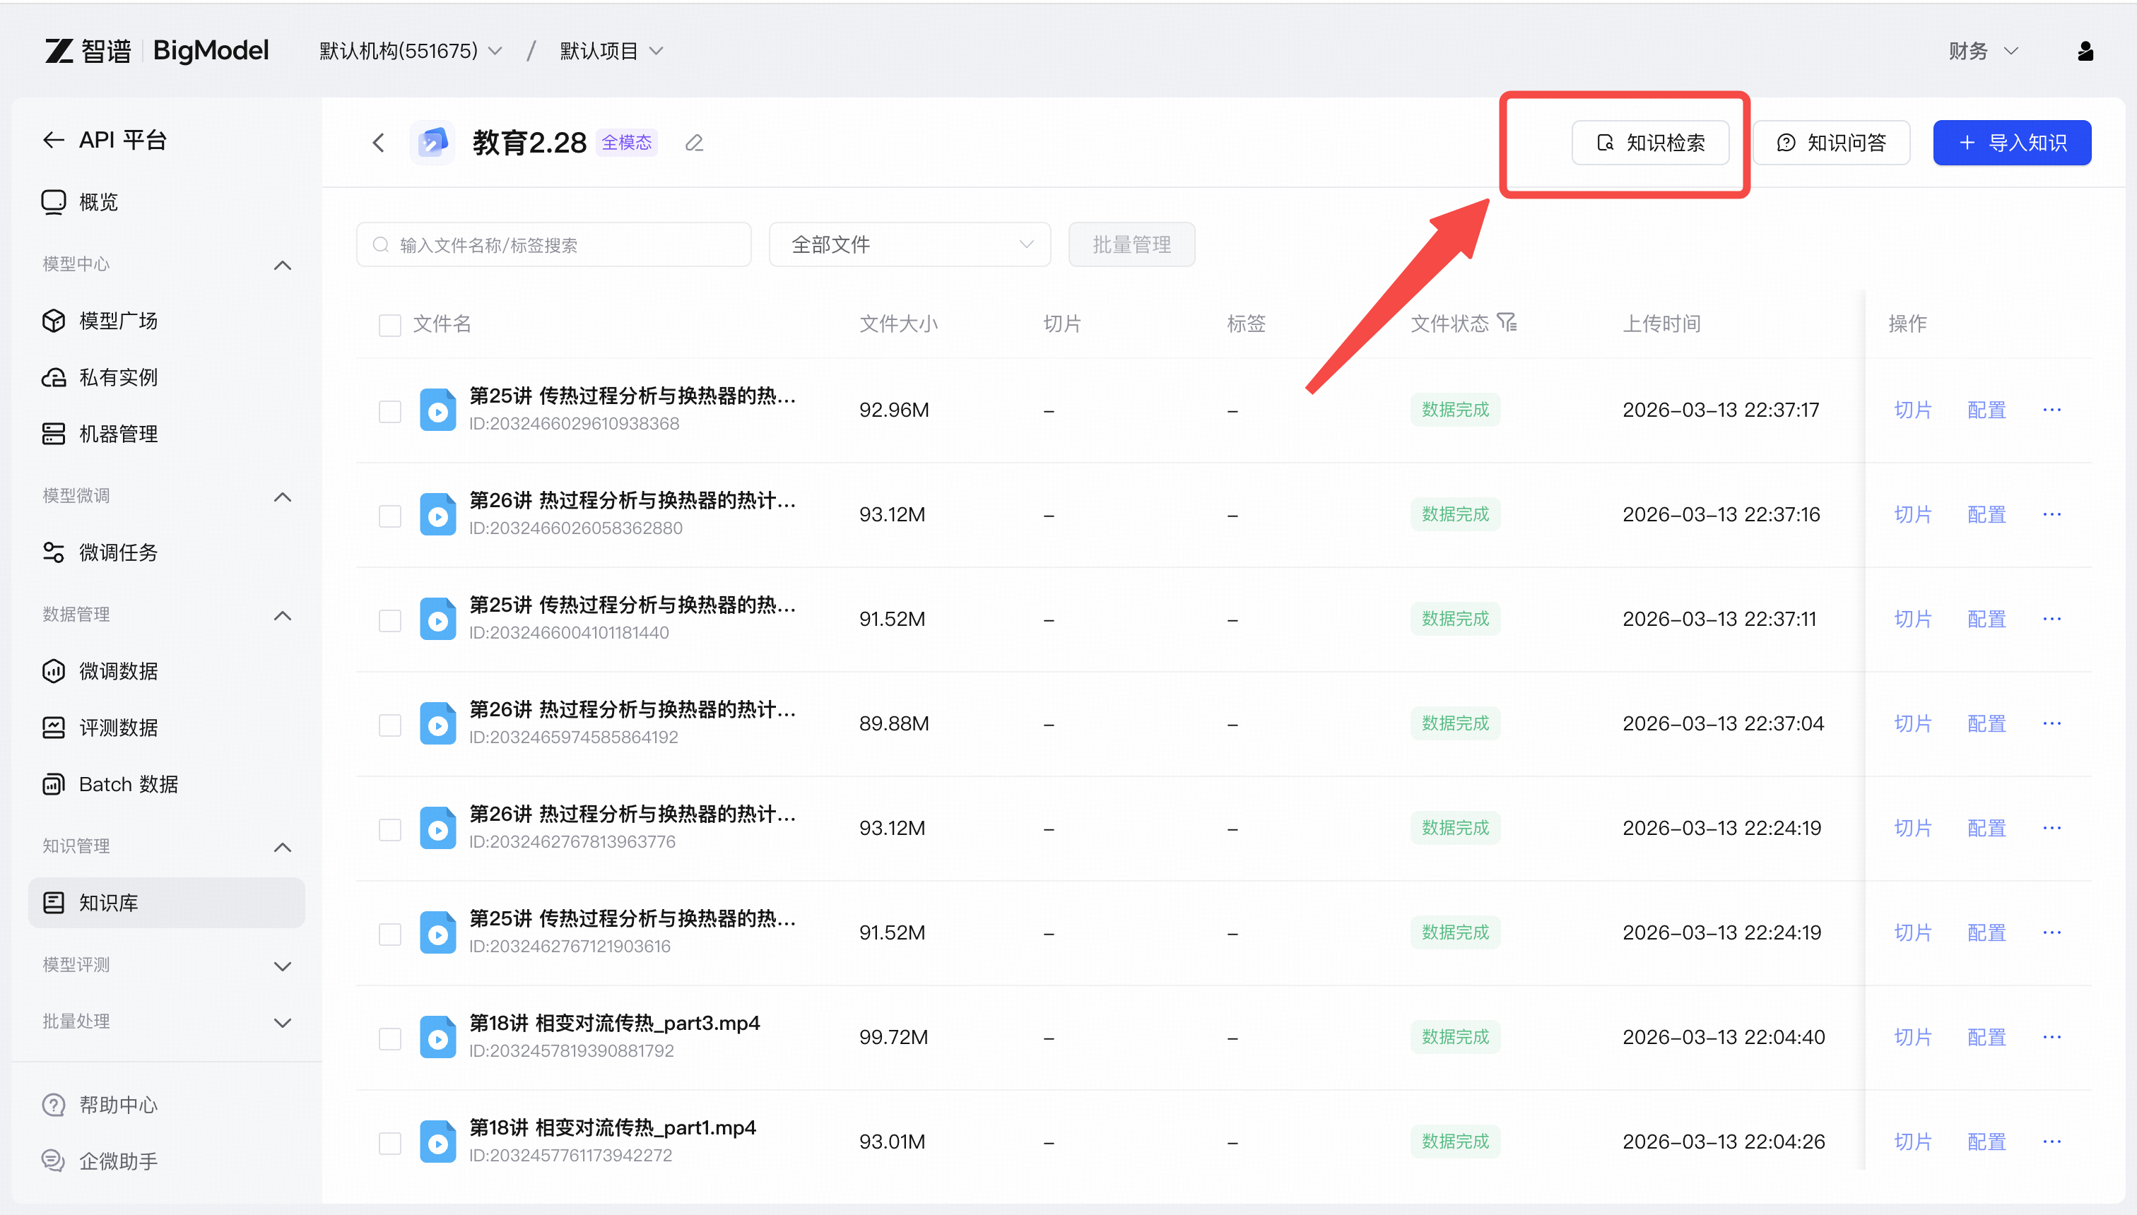Click the back chevron beside the knowledge base title
Screen dimensions: 2137x1215
378,143
